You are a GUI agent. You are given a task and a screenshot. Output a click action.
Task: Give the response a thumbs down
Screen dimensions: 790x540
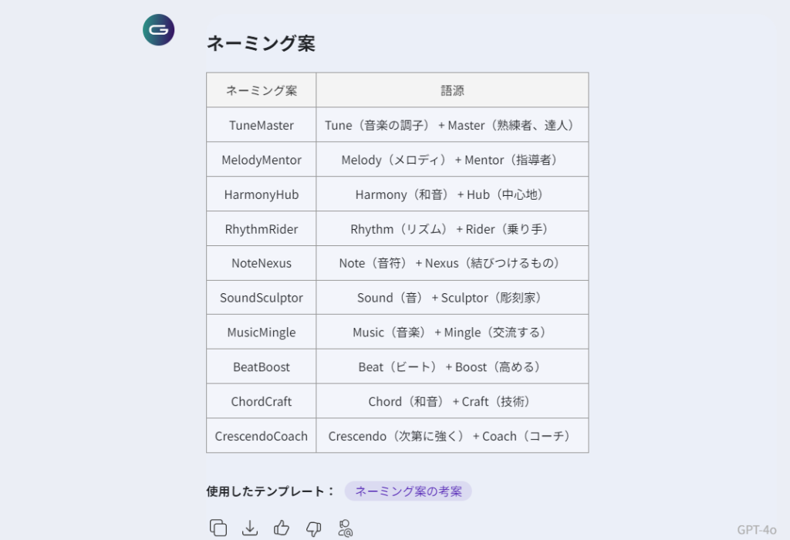tap(313, 528)
